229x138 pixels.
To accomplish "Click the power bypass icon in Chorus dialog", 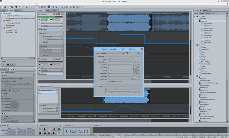I will tap(141, 53).
